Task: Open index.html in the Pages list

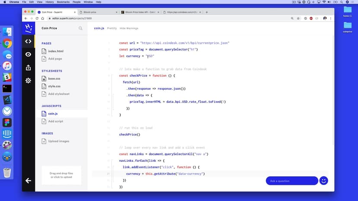Action: (55, 51)
